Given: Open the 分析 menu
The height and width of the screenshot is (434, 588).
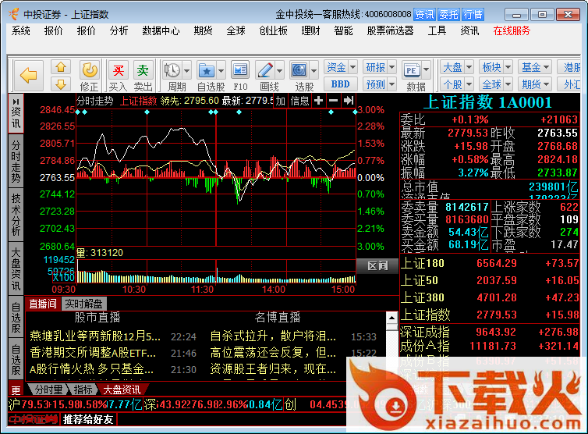Looking at the screenshot, I should click(119, 30).
